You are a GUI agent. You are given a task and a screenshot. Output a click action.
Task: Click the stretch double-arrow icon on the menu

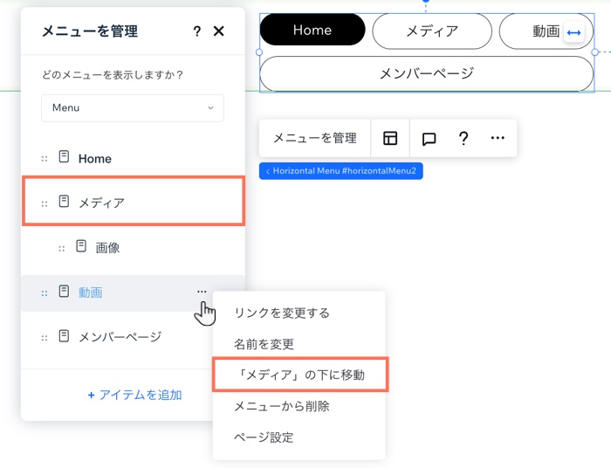[x=574, y=32]
